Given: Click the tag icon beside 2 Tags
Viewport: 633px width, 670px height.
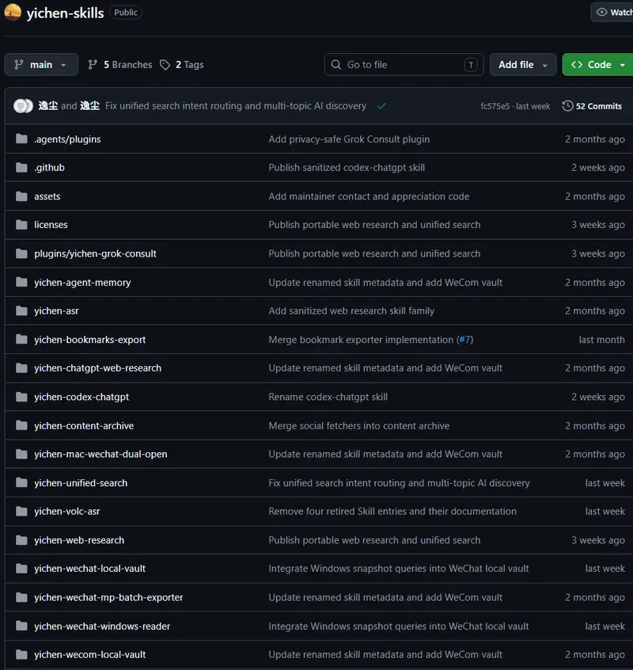Looking at the screenshot, I should click(x=165, y=64).
